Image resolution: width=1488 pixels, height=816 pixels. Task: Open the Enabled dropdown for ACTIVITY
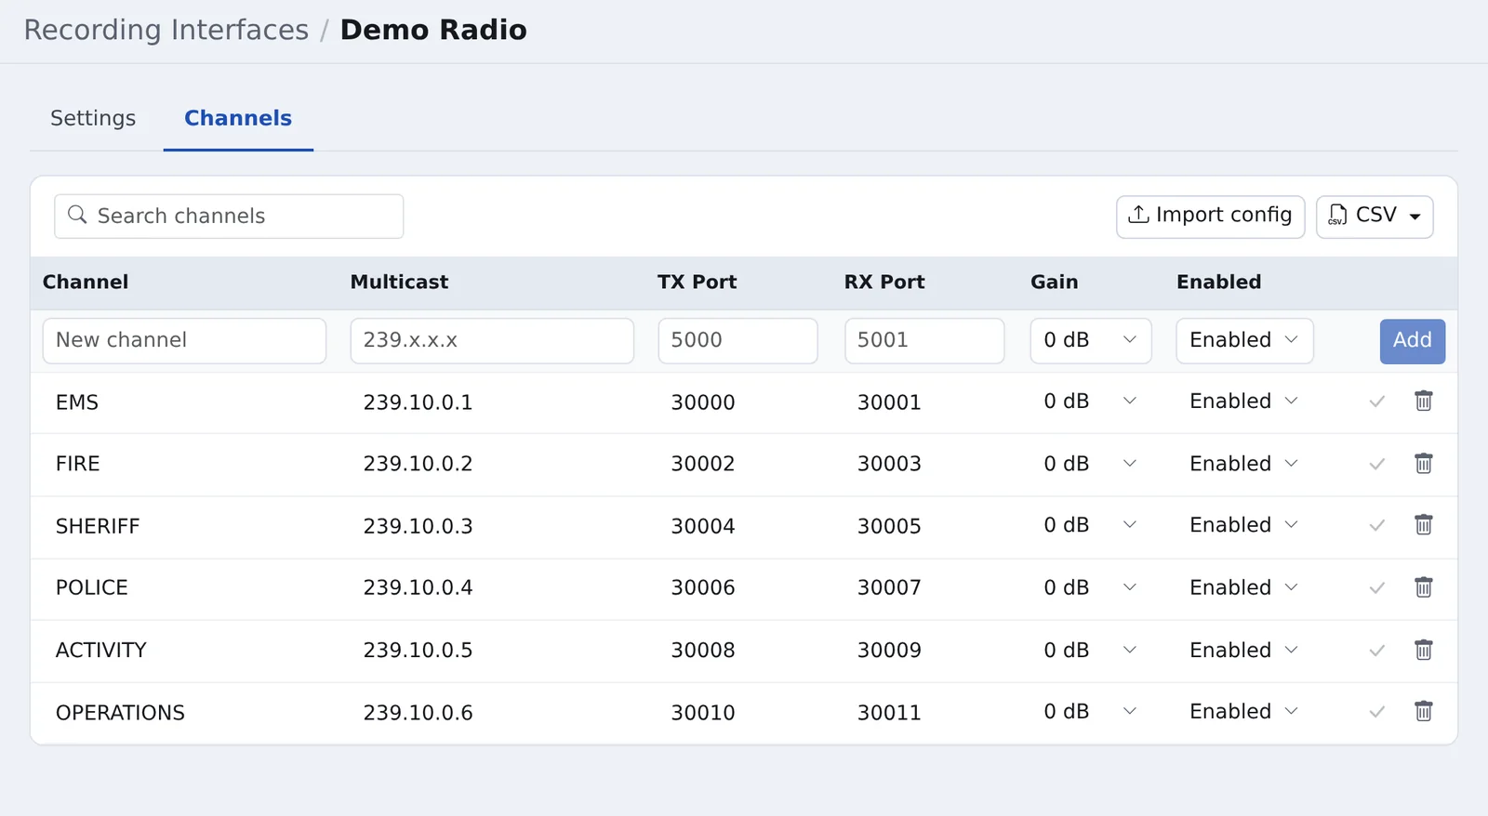coord(1244,650)
